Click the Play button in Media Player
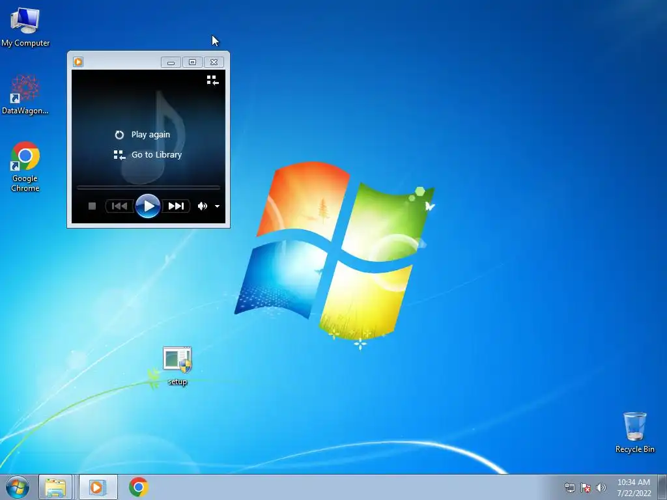Screen dimensions: 667x500 coord(148,206)
